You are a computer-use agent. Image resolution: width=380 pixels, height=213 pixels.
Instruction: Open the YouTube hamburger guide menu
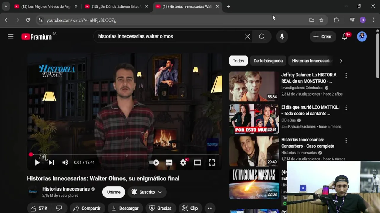pyautogui.click(x=11, y=36)
